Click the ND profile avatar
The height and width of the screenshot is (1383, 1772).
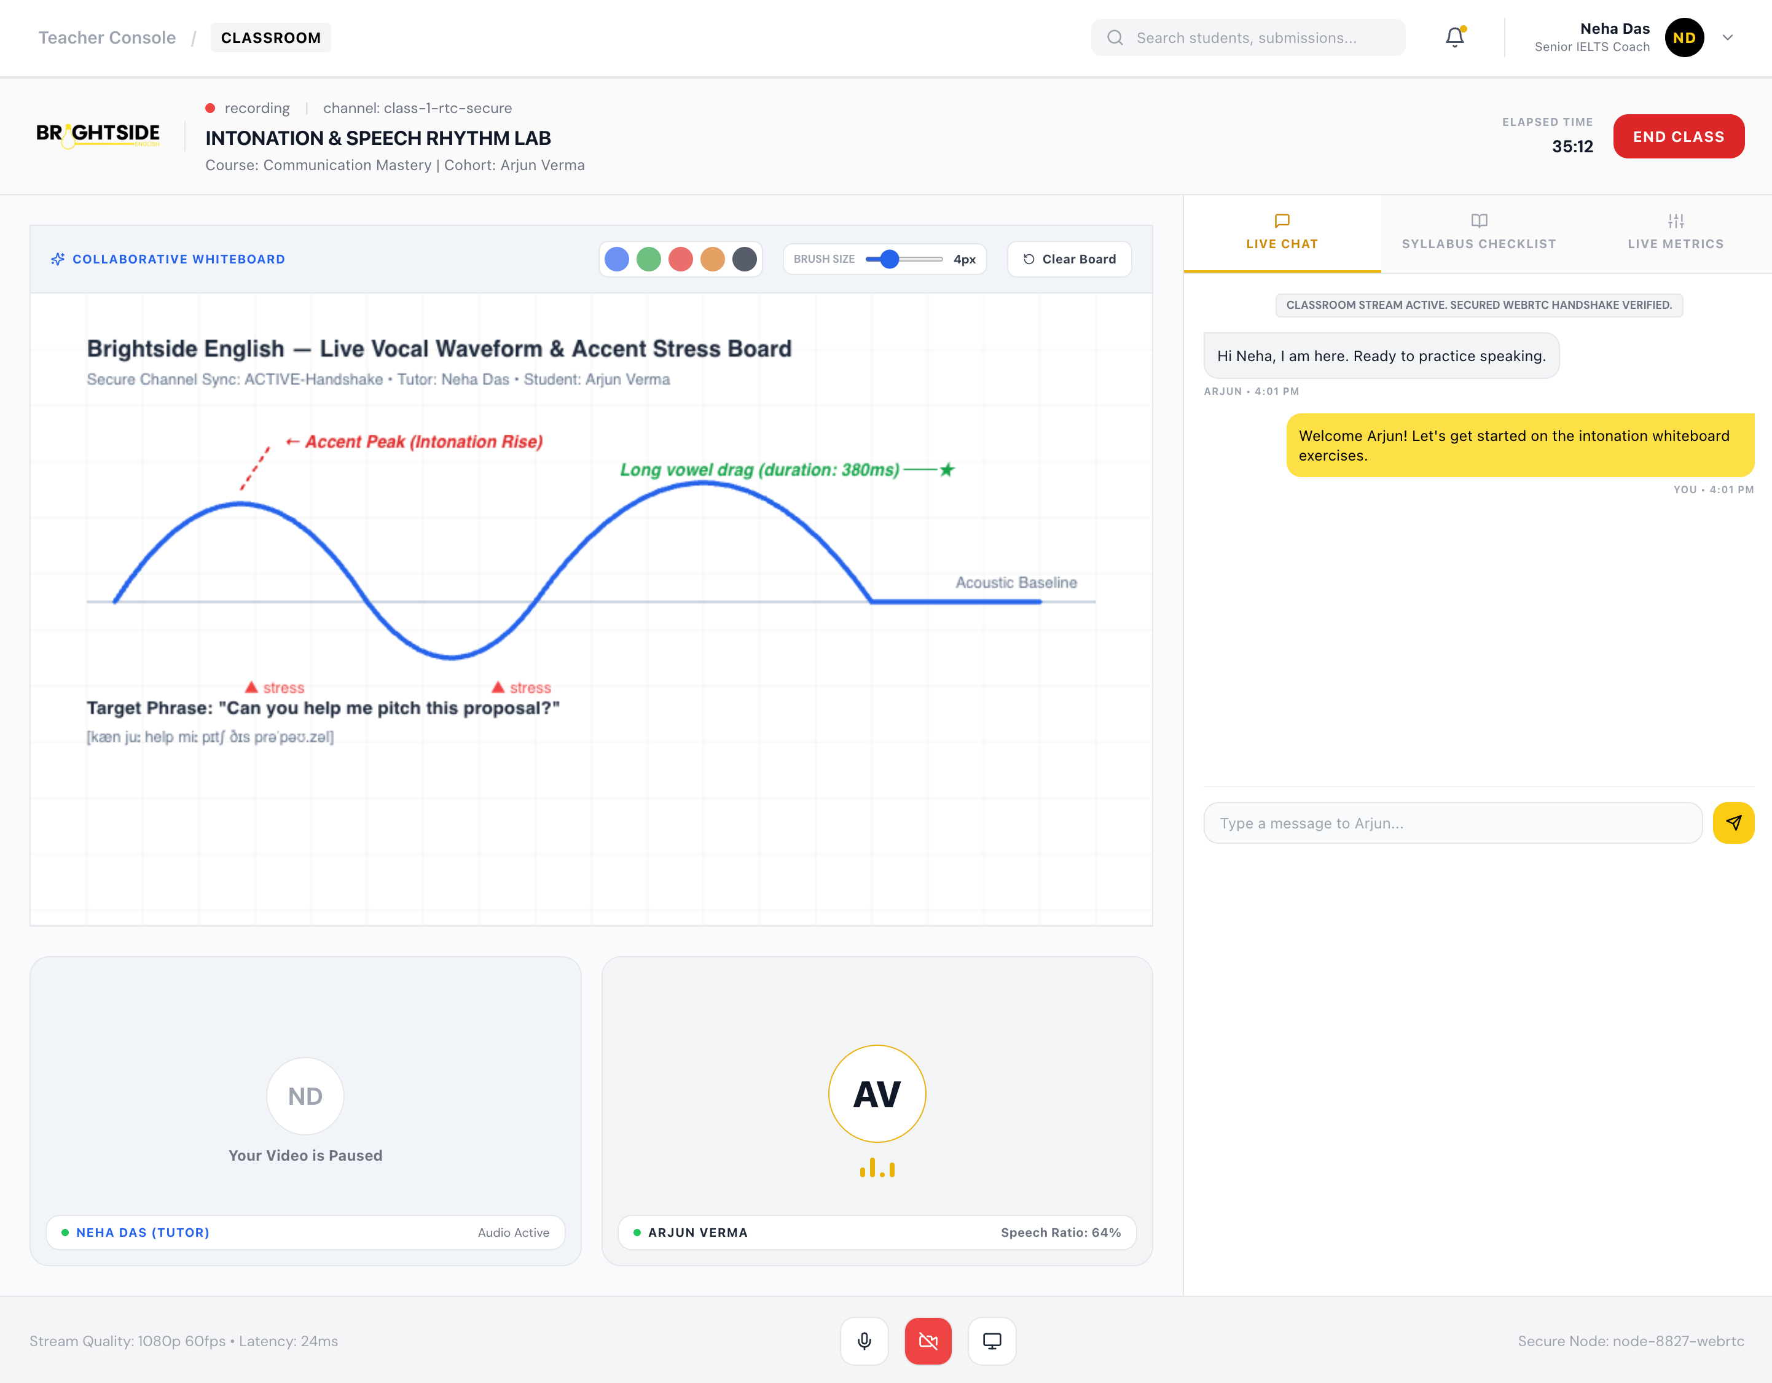pyautogui.click(x=1684, y=37)
